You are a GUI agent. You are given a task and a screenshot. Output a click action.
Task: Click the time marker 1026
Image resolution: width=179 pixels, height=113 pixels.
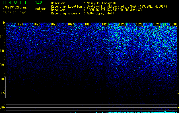tap(105, 24)
